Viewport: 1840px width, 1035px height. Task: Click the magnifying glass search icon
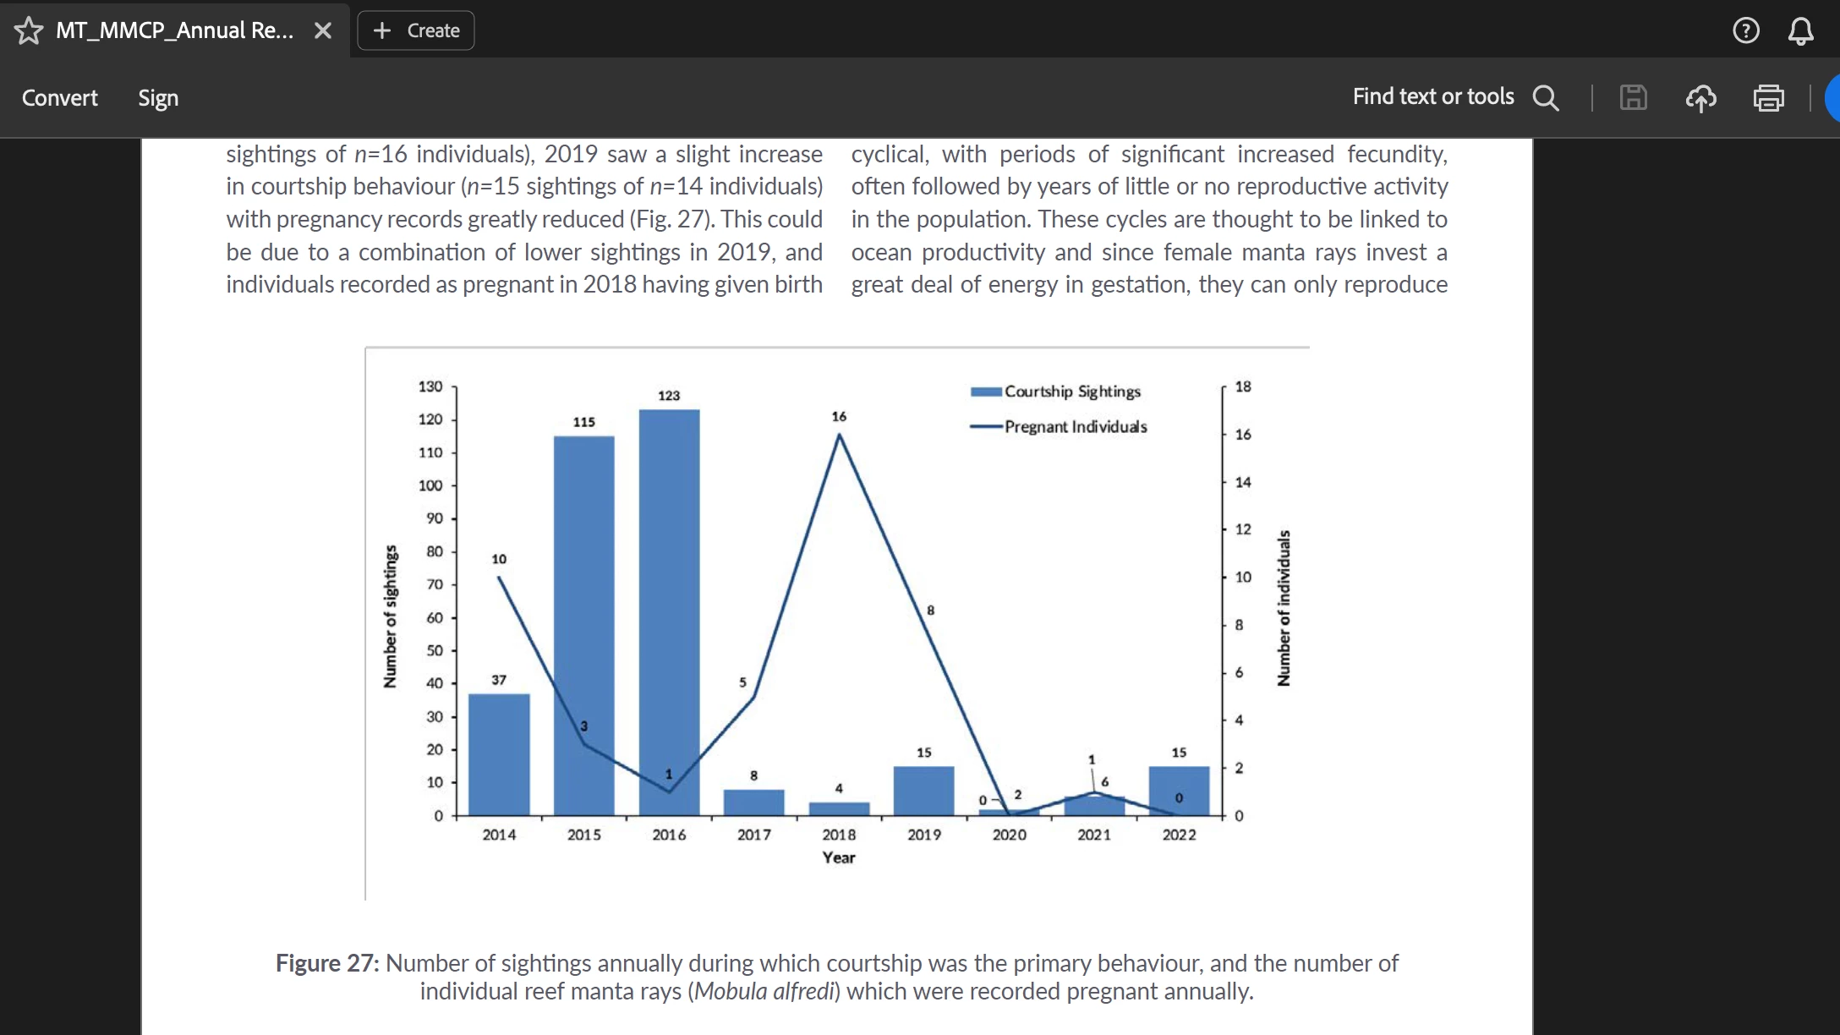1546,98
